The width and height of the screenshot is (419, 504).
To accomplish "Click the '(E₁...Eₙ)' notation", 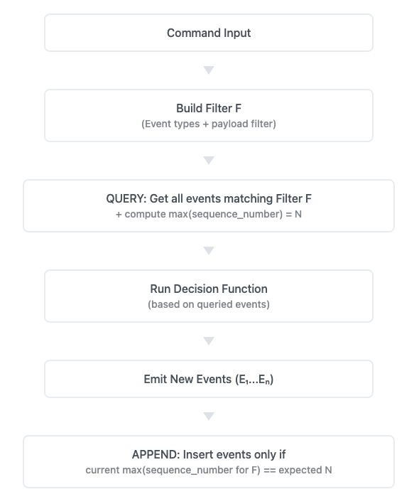I will (254, 380).
